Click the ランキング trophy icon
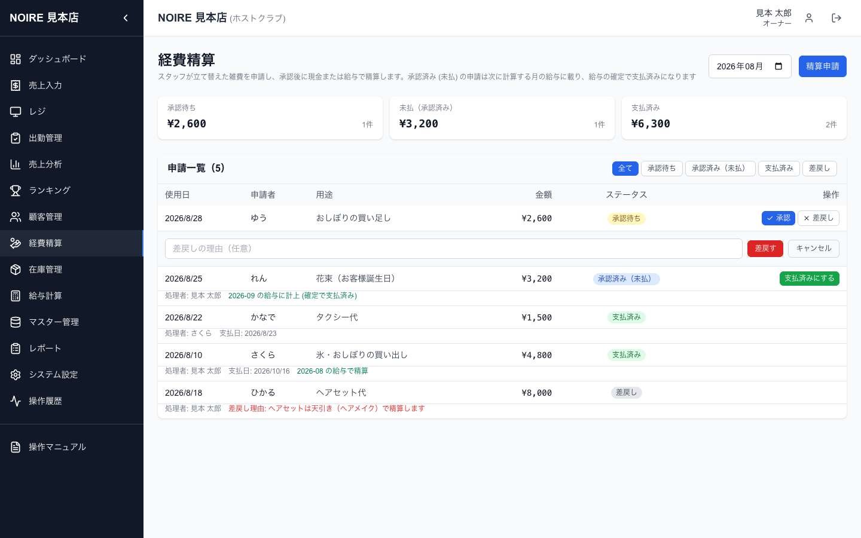Viewport: 861px width, 538px height. point(16,191)
